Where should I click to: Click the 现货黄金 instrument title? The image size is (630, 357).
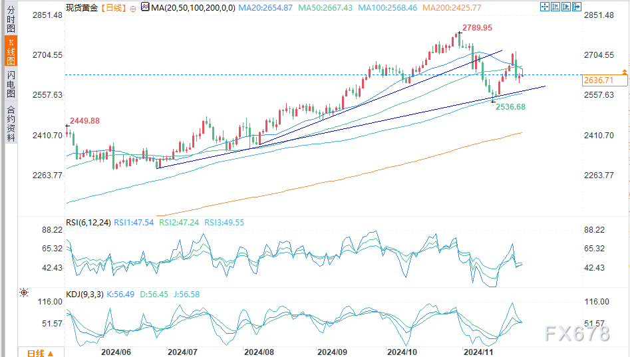pos(82,7)
